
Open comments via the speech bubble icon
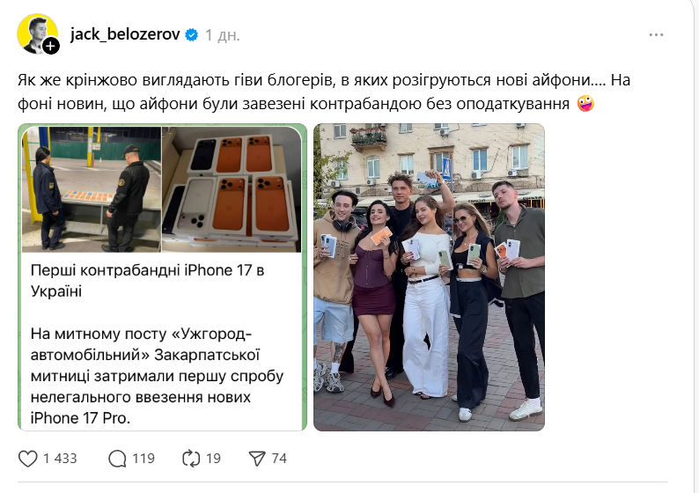pyautogui.click(x=117, y=459)
